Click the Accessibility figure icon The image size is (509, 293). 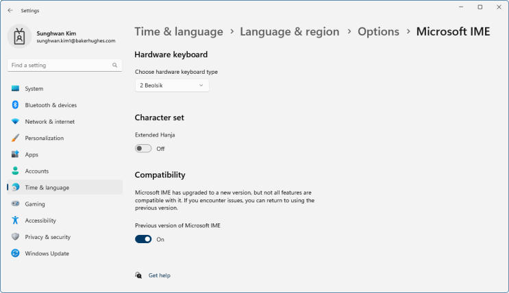pos(15,221)
